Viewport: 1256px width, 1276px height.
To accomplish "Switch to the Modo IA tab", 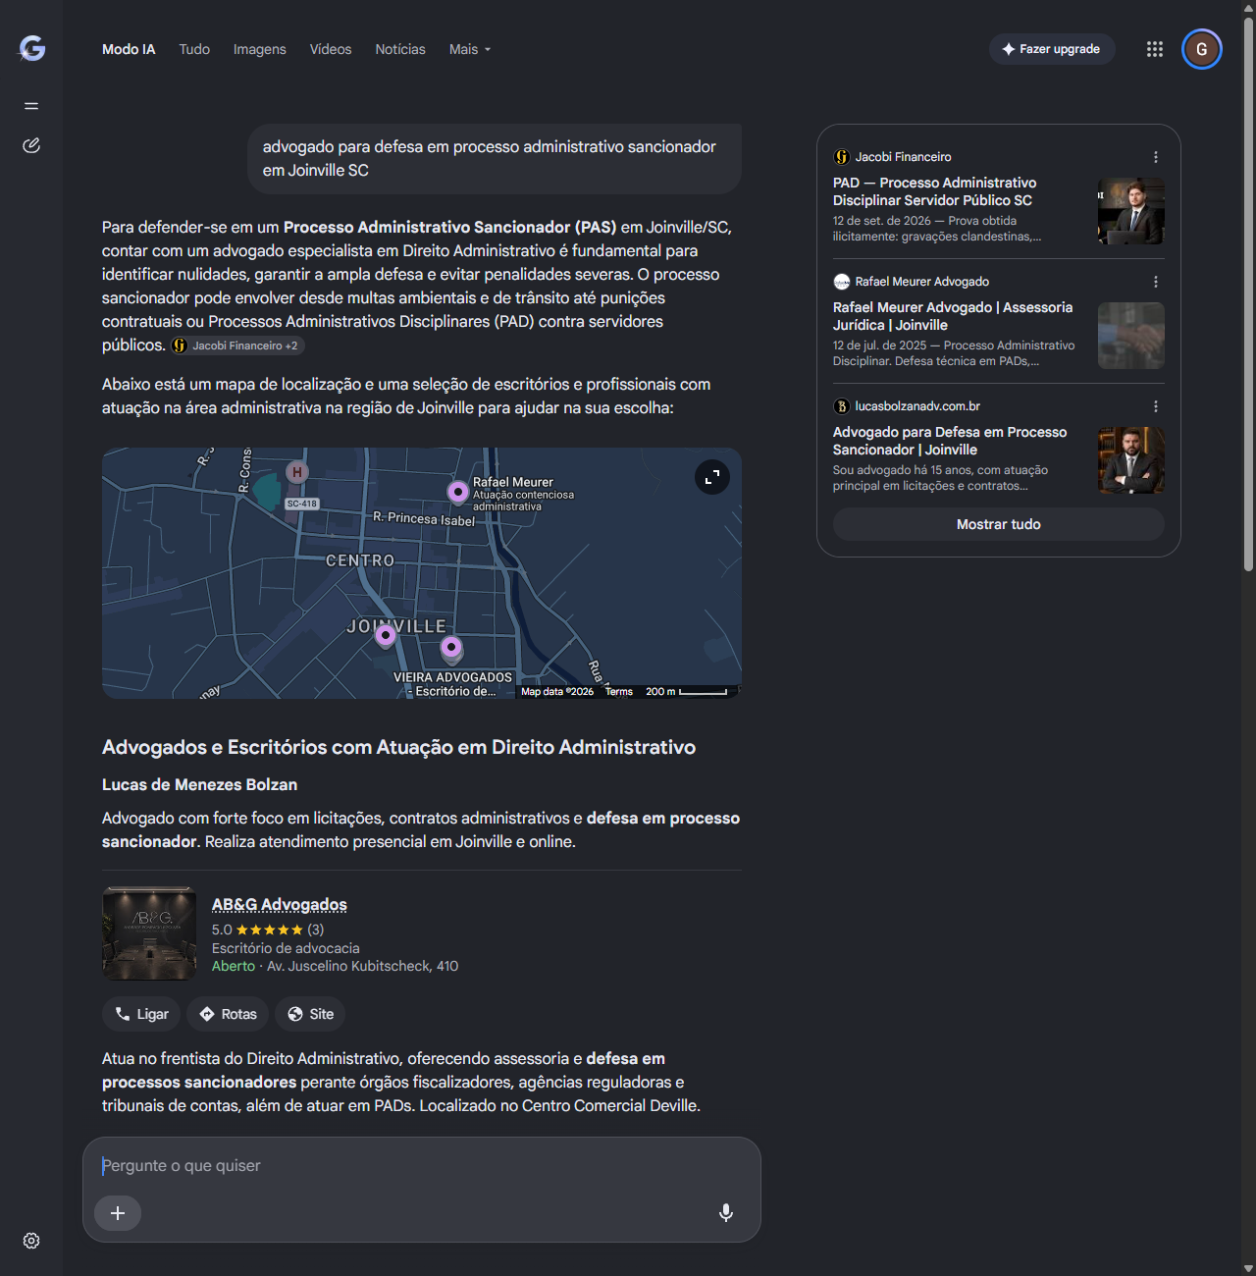I will (129, 49).
